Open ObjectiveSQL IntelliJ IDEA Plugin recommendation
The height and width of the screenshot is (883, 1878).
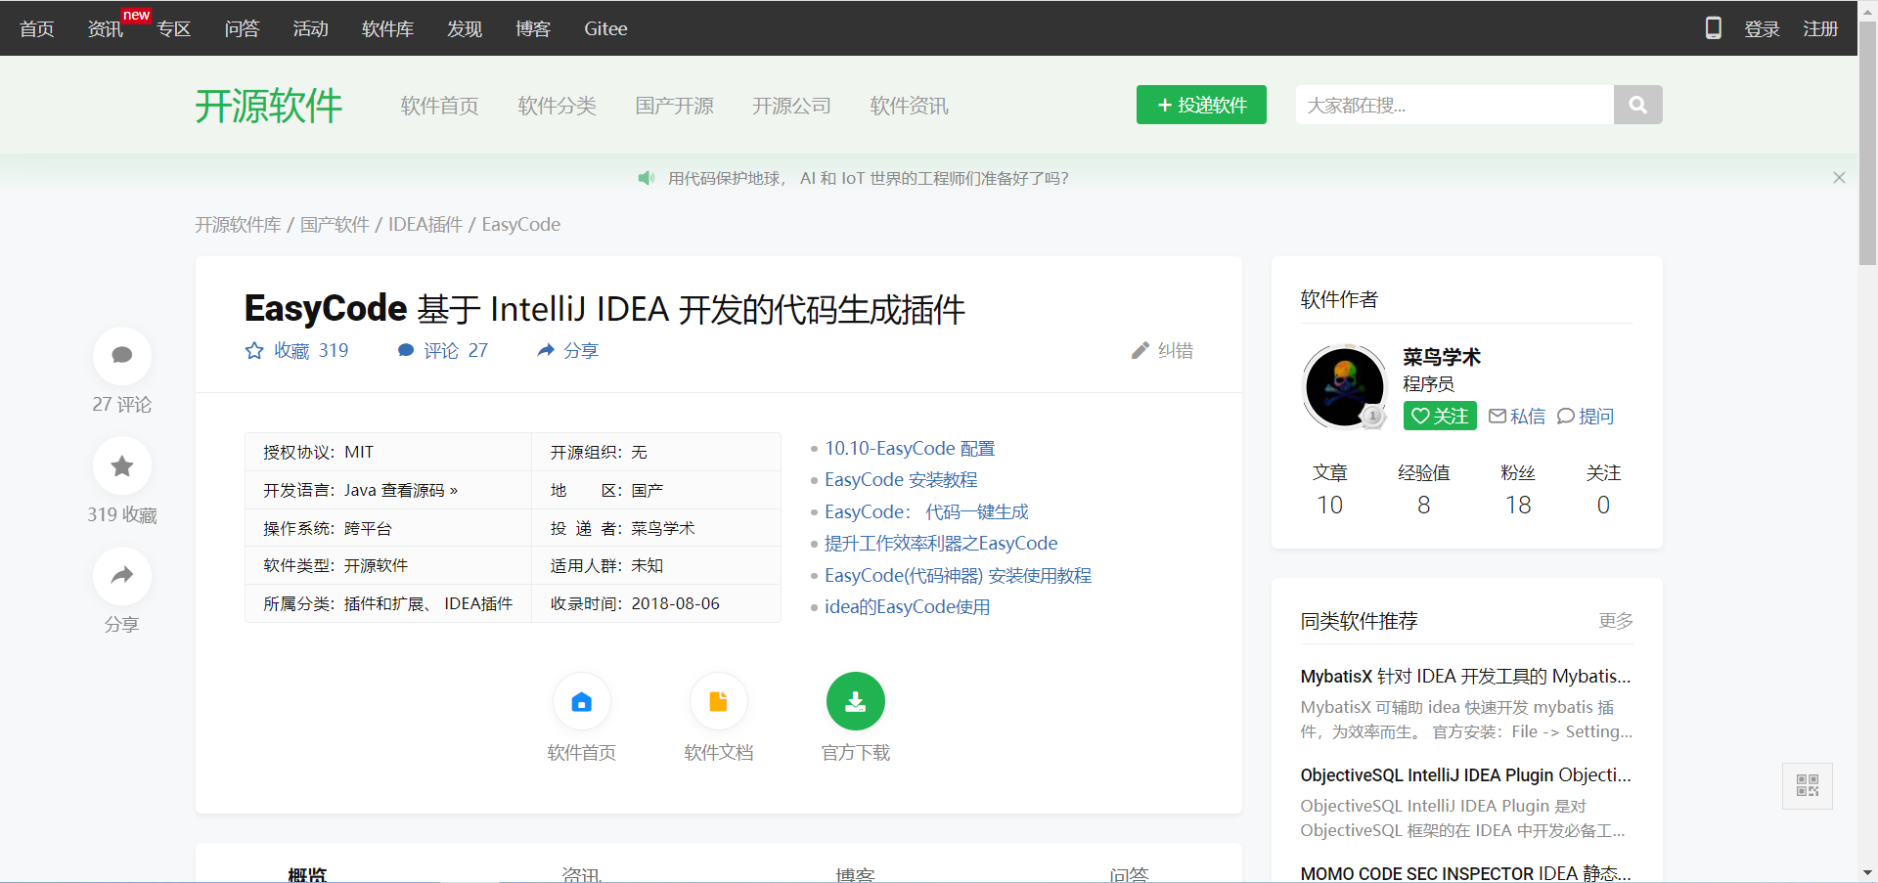1465,774
